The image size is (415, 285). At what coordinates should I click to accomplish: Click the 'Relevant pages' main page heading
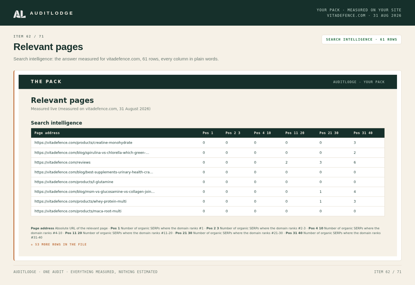(48, 47)
